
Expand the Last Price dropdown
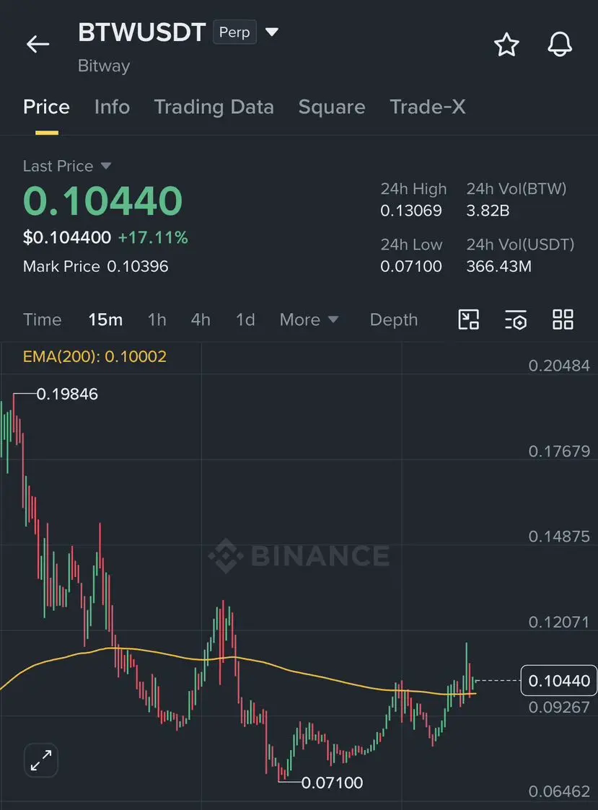(106, 166)
